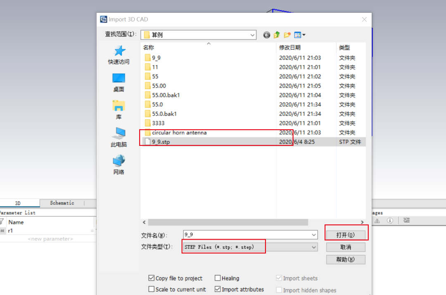This screenshot has width=446, height=295.
Task: Click the info filter icon in the Messages panel
Action: pos(390,221)
